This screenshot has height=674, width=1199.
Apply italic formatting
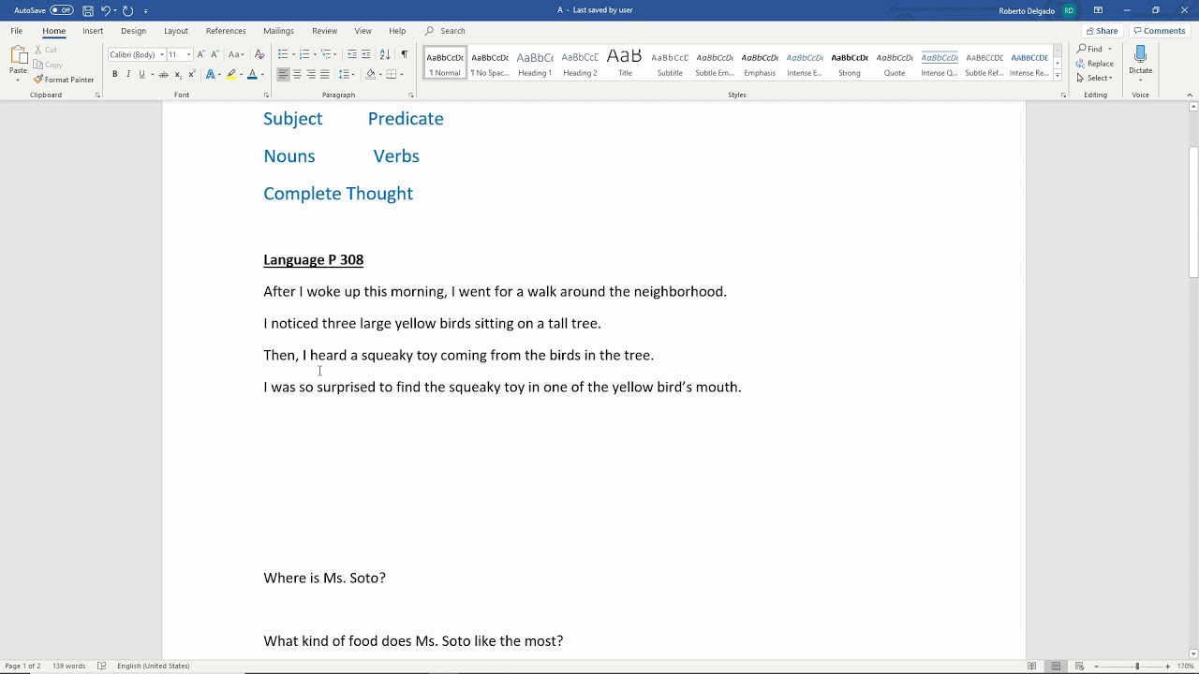[x=128, y=74]
